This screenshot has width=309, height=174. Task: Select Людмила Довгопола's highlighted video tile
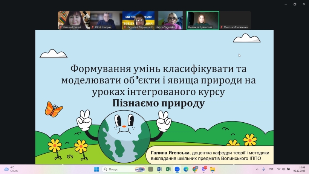pos(203,20)
